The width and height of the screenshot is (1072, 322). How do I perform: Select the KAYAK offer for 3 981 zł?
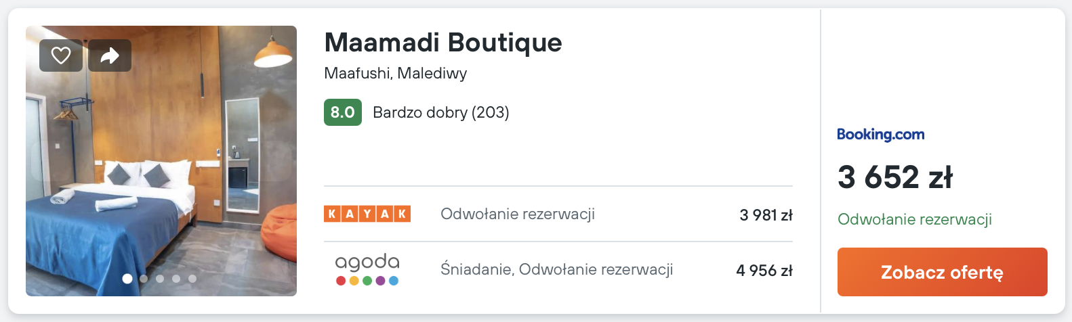(x=766, y=215)
